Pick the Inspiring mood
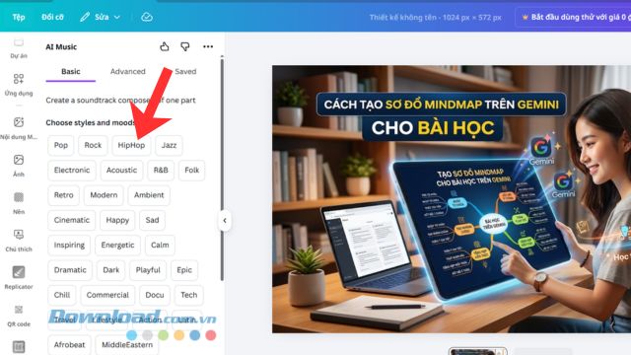 pos(69,246)
